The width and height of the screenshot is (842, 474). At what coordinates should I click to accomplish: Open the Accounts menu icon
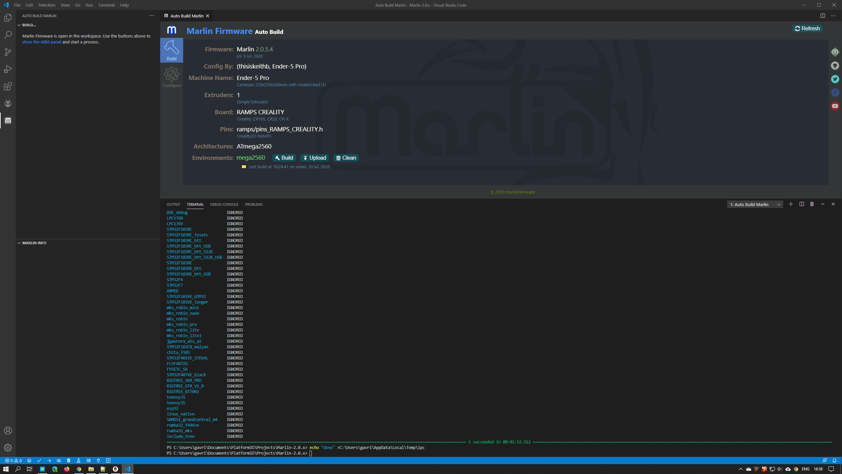point(8,431)
